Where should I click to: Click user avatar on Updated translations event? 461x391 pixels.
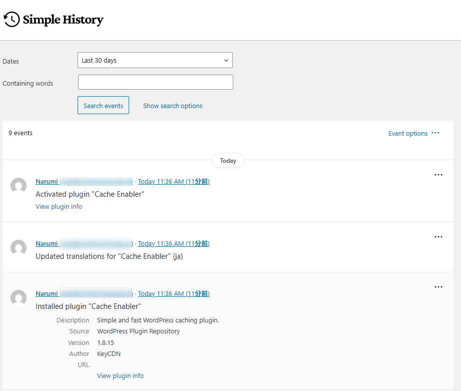(x=19, y=248)
